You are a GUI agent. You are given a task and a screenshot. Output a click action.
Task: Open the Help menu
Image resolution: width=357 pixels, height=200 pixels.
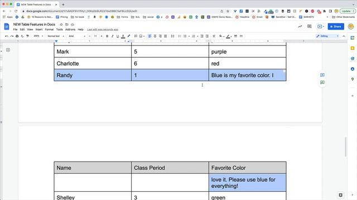coord(80,29)
